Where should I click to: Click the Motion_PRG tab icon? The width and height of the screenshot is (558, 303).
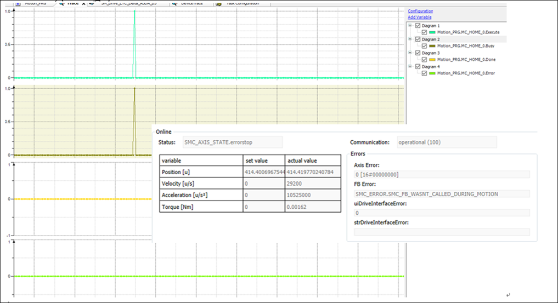click(18, 3)
